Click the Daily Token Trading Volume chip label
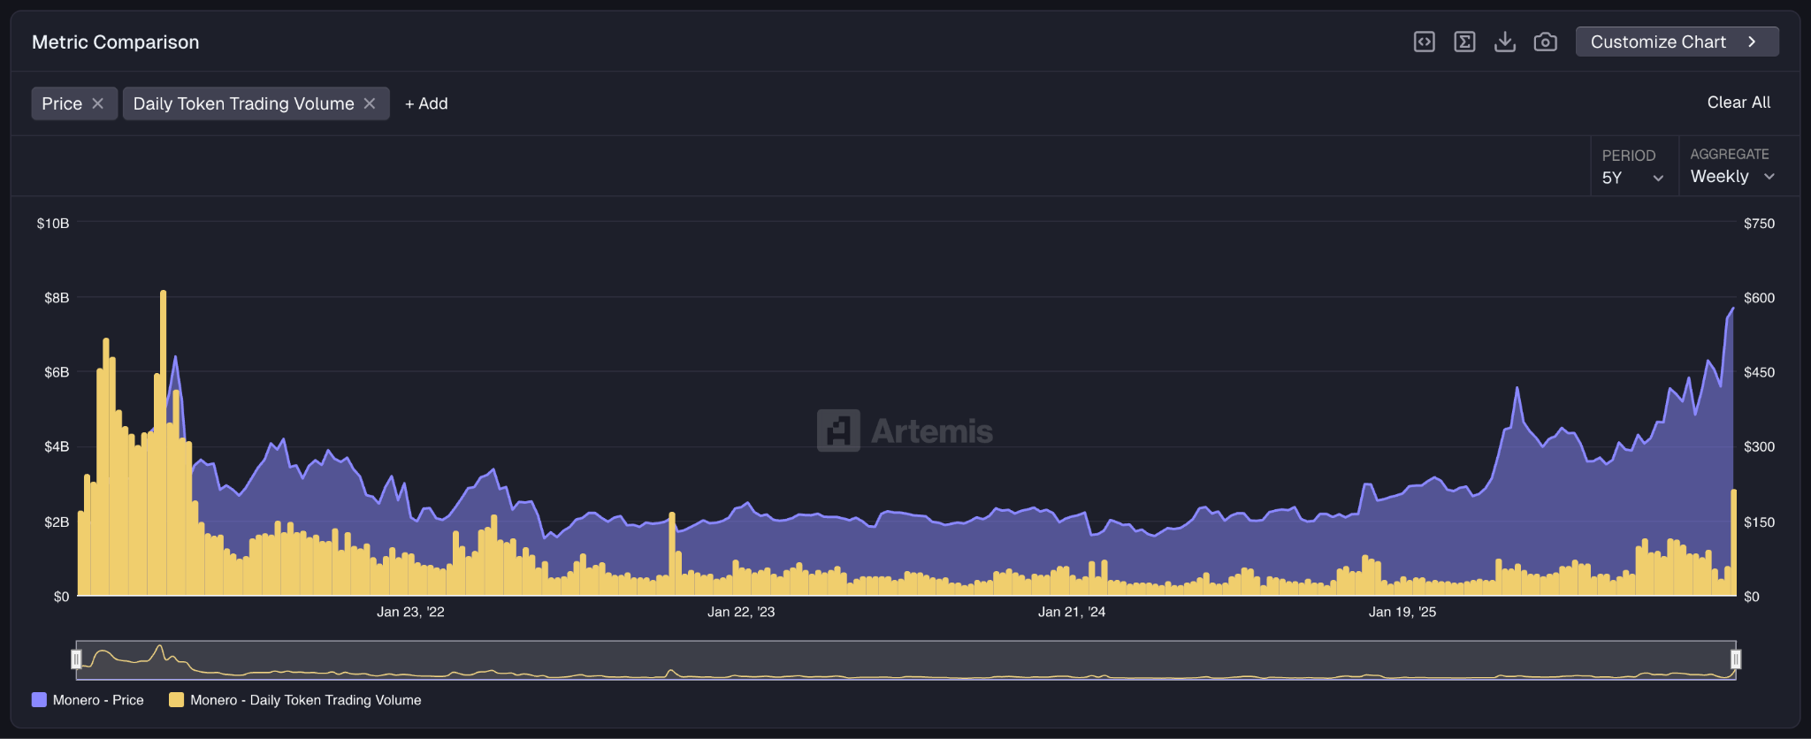 click(243, 103)
